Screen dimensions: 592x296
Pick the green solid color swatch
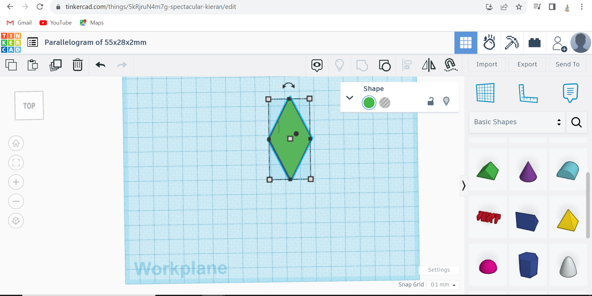point(369,103)
